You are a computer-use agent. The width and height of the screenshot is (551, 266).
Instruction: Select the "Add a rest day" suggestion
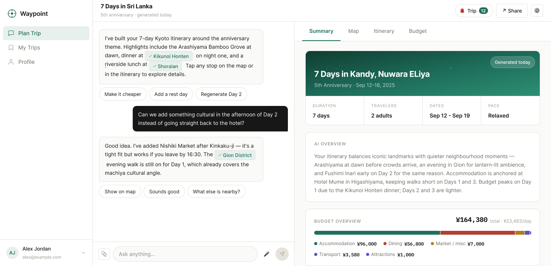(x=171, y=94)
